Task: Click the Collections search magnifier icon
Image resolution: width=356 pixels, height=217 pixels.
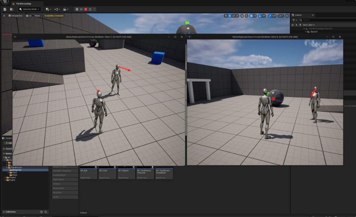Action: (46, 212)
